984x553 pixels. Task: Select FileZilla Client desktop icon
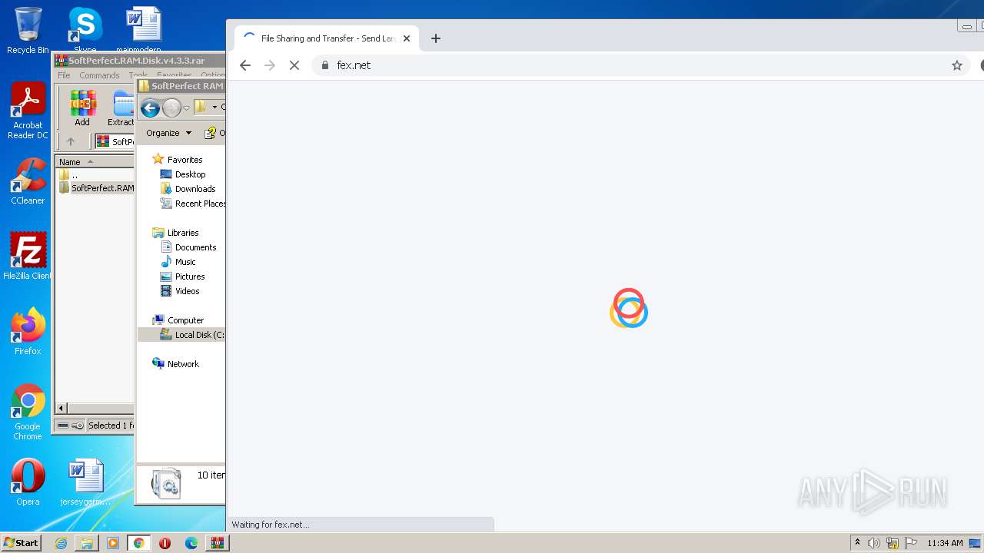click(28, 257)
